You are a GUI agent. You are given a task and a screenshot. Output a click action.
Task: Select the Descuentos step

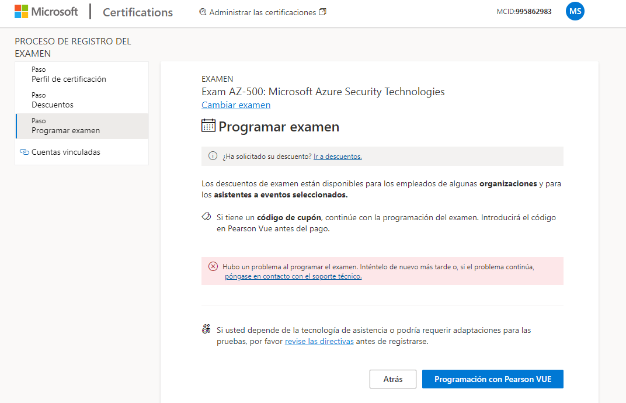82,100
